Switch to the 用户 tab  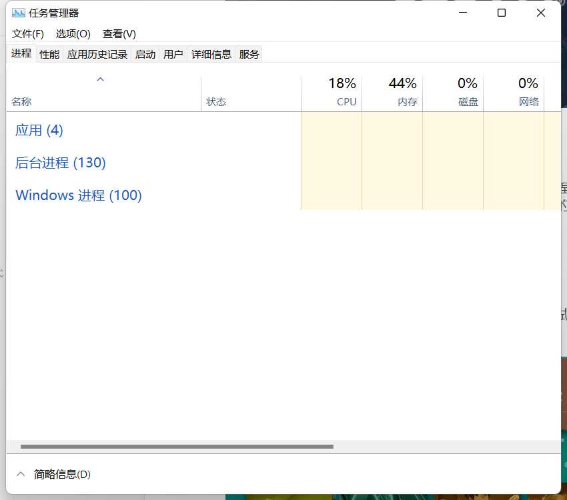point(173,55)
